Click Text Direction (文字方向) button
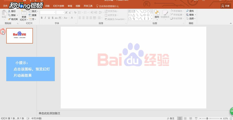 click(112, 11)
